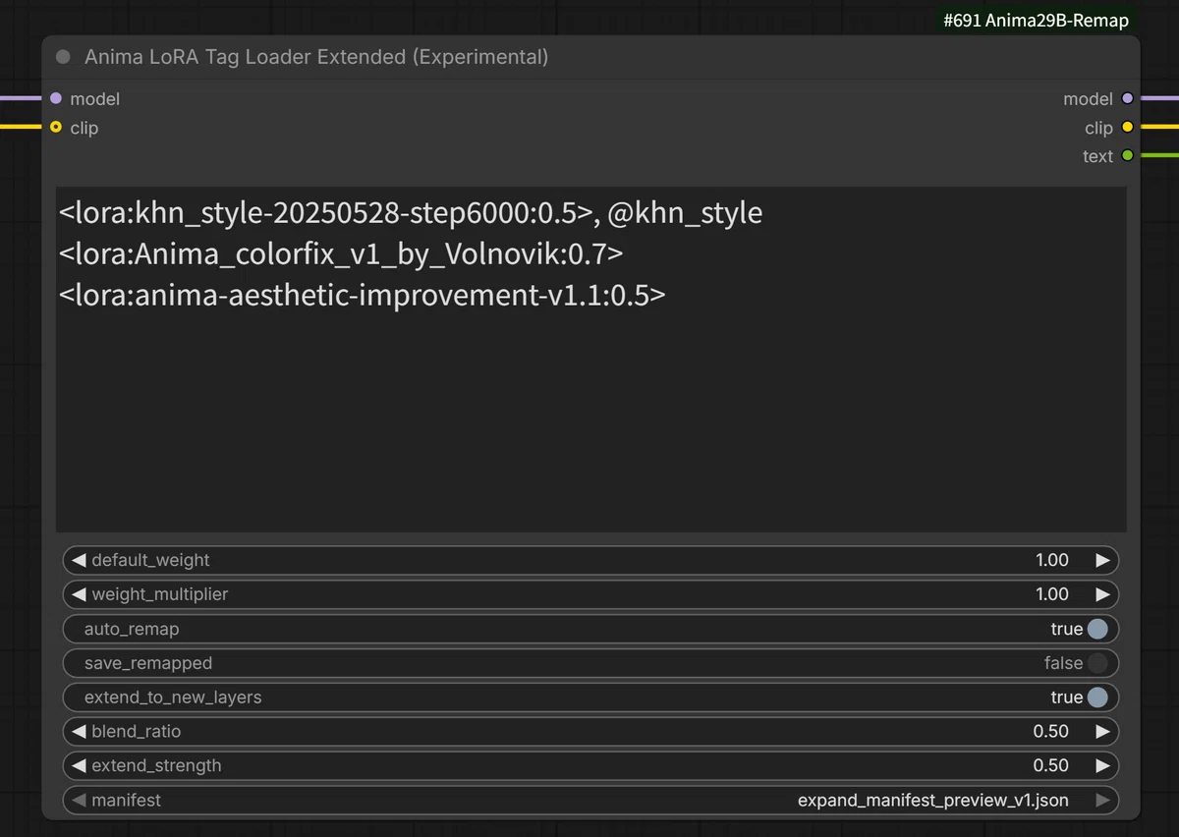The height and width of the screenshot is (837, 1179).
Task: Toggle extend_to_new_layers off
Action: pyautogui.click(x=1097, y=697)
